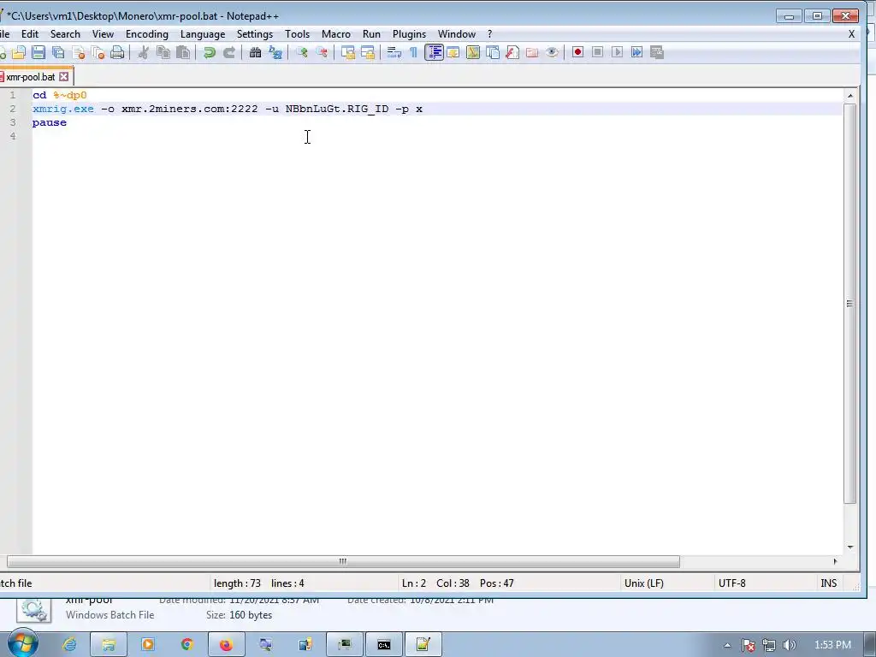Open the Plugins menu
876x657 pixels.
click(409, 34)
